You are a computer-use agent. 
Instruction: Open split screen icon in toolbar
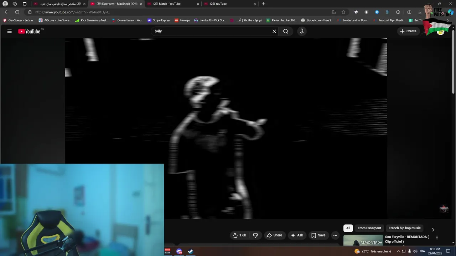pos(409,12)
